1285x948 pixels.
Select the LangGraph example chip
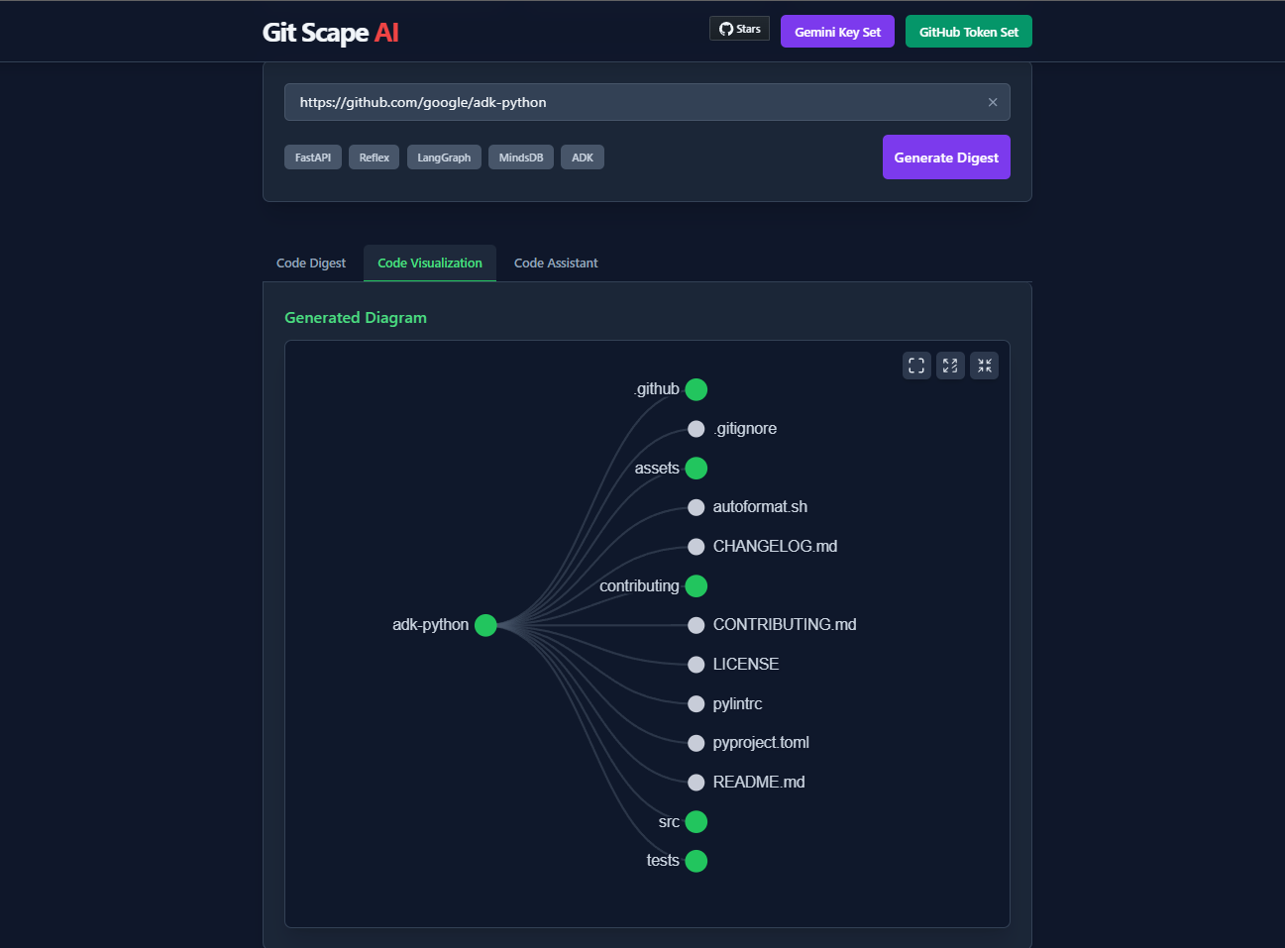tap(444, 158)
